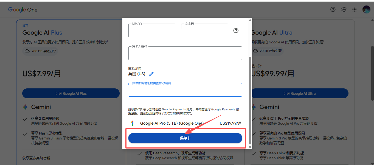
Task: Click the dialog scroll-up arrow
Action: tap(250, 20)
